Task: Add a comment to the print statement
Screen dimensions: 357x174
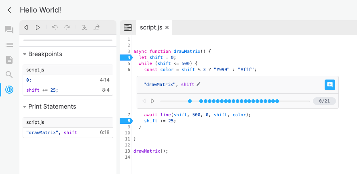Action: click(330, 85)
